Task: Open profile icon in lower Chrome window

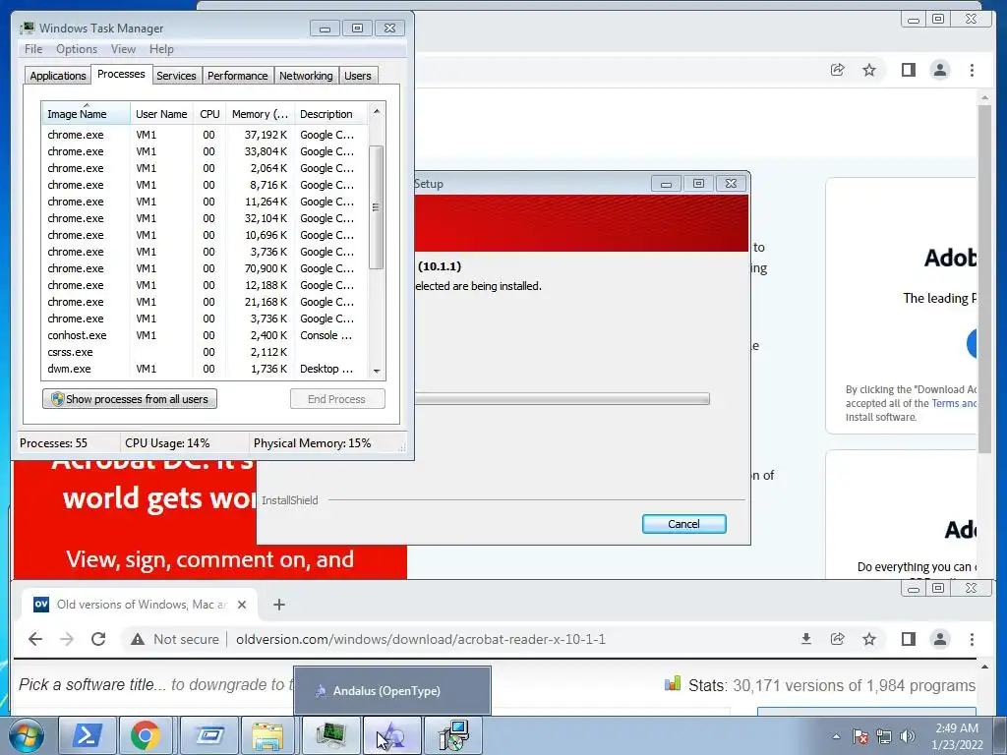Action: point(939,639)
